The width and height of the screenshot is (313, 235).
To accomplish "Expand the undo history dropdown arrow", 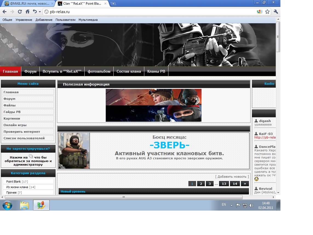I will pyautogui.click(x=40, y=12).
